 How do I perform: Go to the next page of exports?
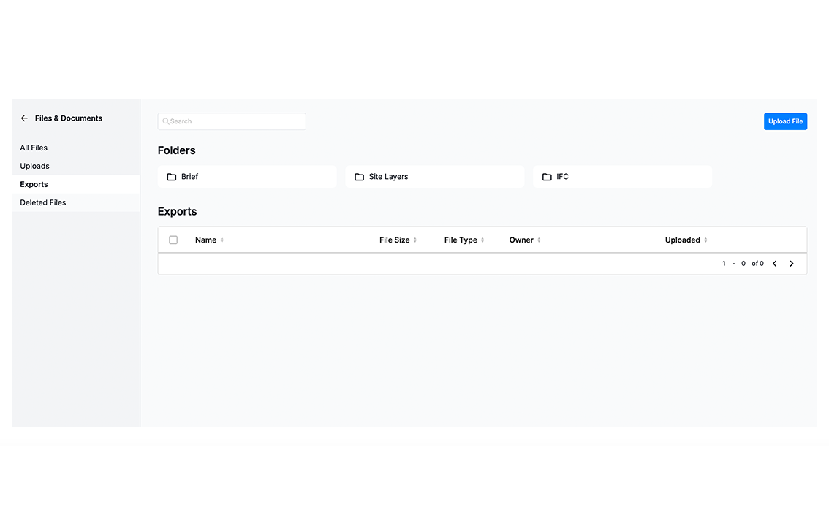tap(792, 264)
